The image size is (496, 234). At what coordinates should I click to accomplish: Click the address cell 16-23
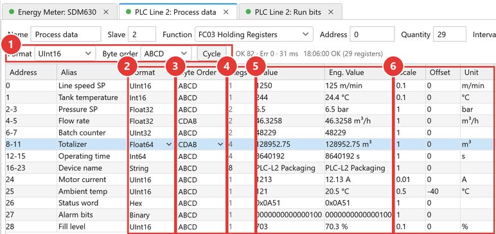pyautogui.click(x=31, y=168)
